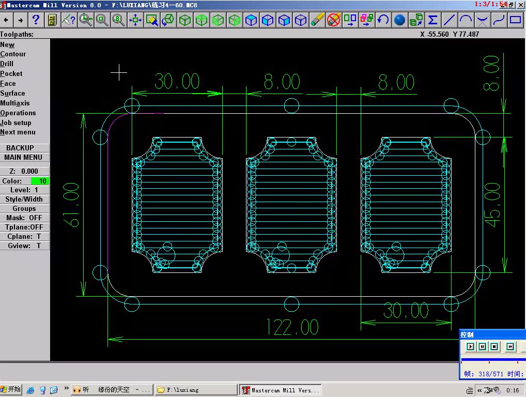Choose Pocket toolpath
This screenshot has height=397, width=526.
point(11,73)
